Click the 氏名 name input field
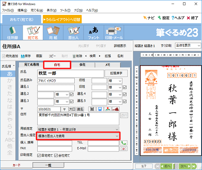 71,73
